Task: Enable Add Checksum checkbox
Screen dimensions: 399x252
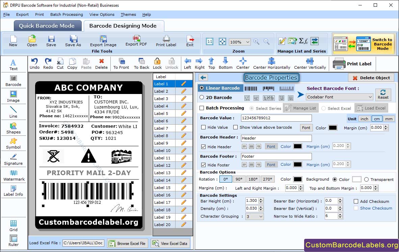Action: coord(356,201)
